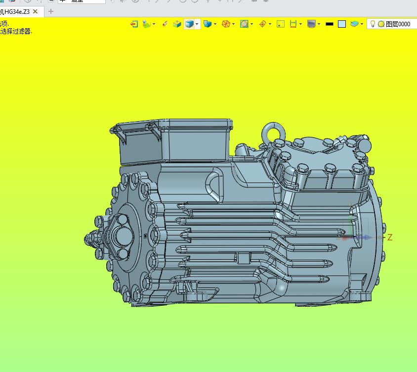This screenshot has width=417, height=372.
Task: Click the black line color swatch
Action: tap(330, 24)
